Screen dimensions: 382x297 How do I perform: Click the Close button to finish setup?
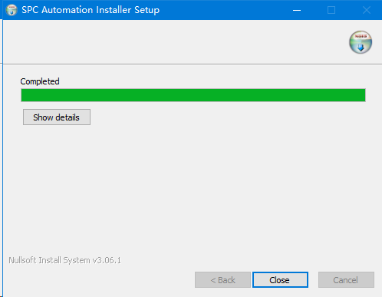coord(280,280)
